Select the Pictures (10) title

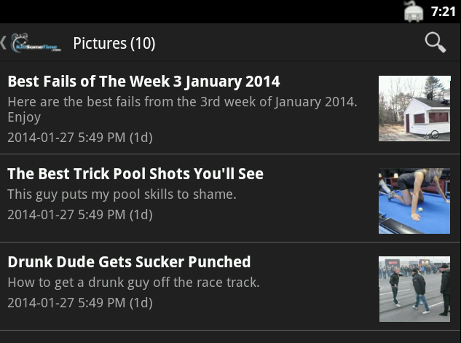pyautogui.click(x=114, y=44)
